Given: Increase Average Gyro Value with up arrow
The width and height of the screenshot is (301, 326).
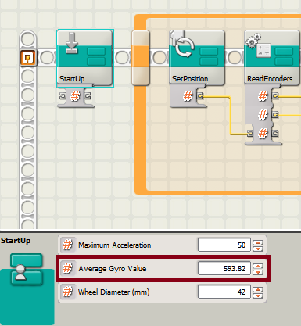Looking at the screenshot, I should click(258, 266).
